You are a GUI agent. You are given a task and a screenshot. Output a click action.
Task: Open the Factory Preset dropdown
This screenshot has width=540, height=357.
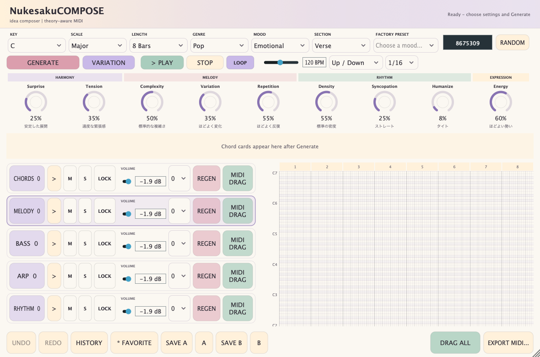[406, 45]
